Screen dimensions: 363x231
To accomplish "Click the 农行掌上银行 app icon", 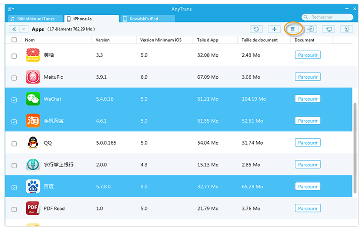I will (33, 164).
